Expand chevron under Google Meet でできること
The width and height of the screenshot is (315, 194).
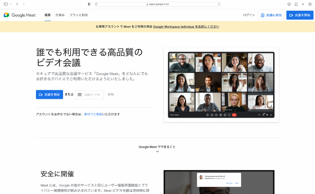click(157, 151)
